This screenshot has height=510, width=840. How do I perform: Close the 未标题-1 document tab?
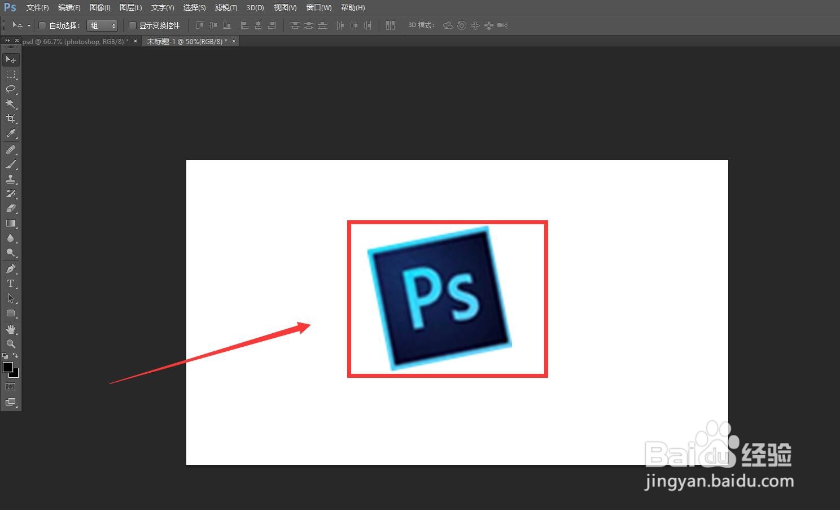(x=234, y=41)
